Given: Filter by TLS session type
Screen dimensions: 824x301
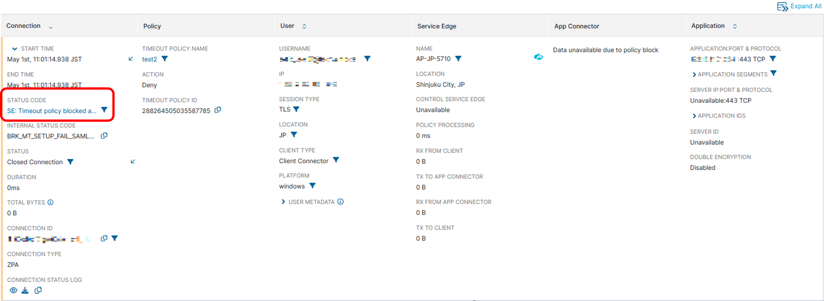Looking at the screenshot, I should pos(296,110).
